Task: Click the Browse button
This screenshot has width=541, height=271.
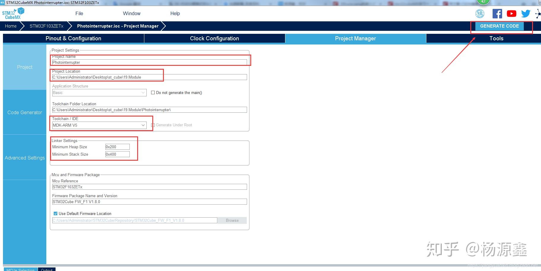Action: [232, 220]
